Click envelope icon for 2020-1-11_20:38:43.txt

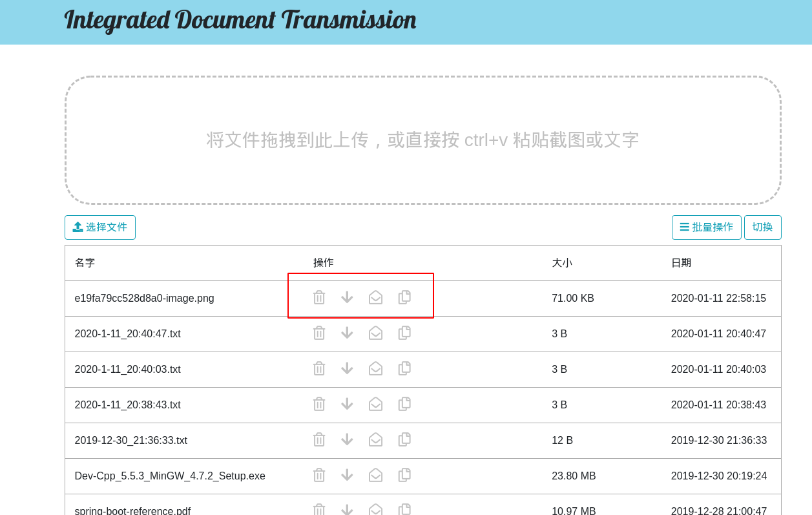(x=375, y=405)
